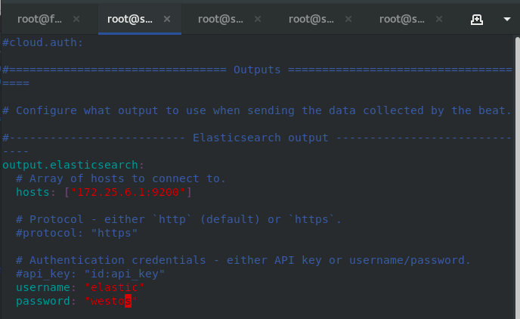Expand the tab list dropdown arrow

tap(506, 19)
